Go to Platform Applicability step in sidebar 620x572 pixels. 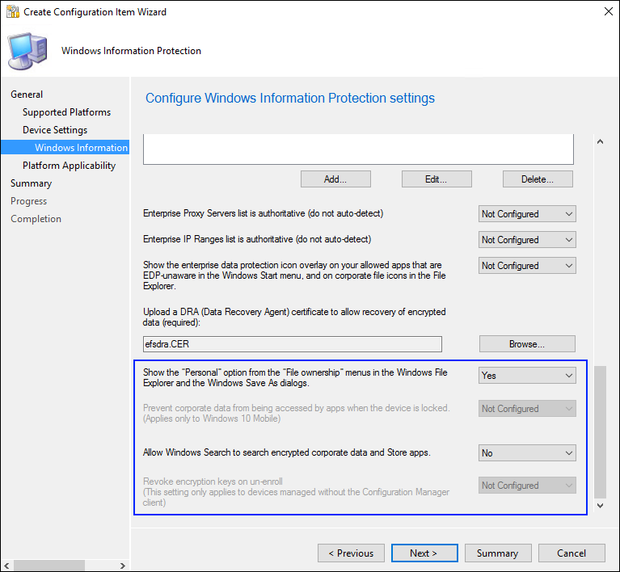tap(69, 166)
